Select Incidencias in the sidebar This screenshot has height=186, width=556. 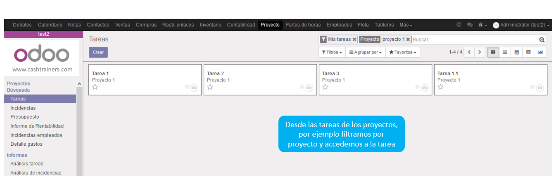[23, 108]
